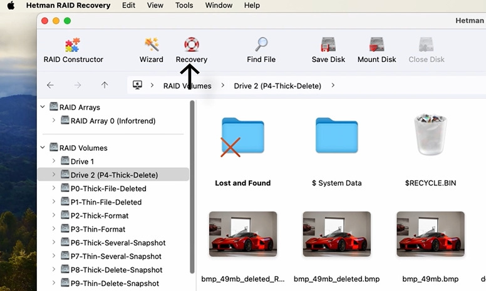Select the bmp_49mb_deleted.bmp thumbnail
486x291 pixels.
[336, 234]
